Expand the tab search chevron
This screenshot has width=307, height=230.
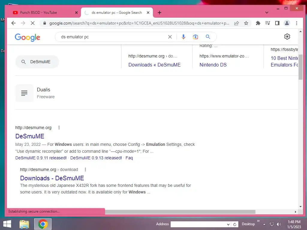(267, 13)
